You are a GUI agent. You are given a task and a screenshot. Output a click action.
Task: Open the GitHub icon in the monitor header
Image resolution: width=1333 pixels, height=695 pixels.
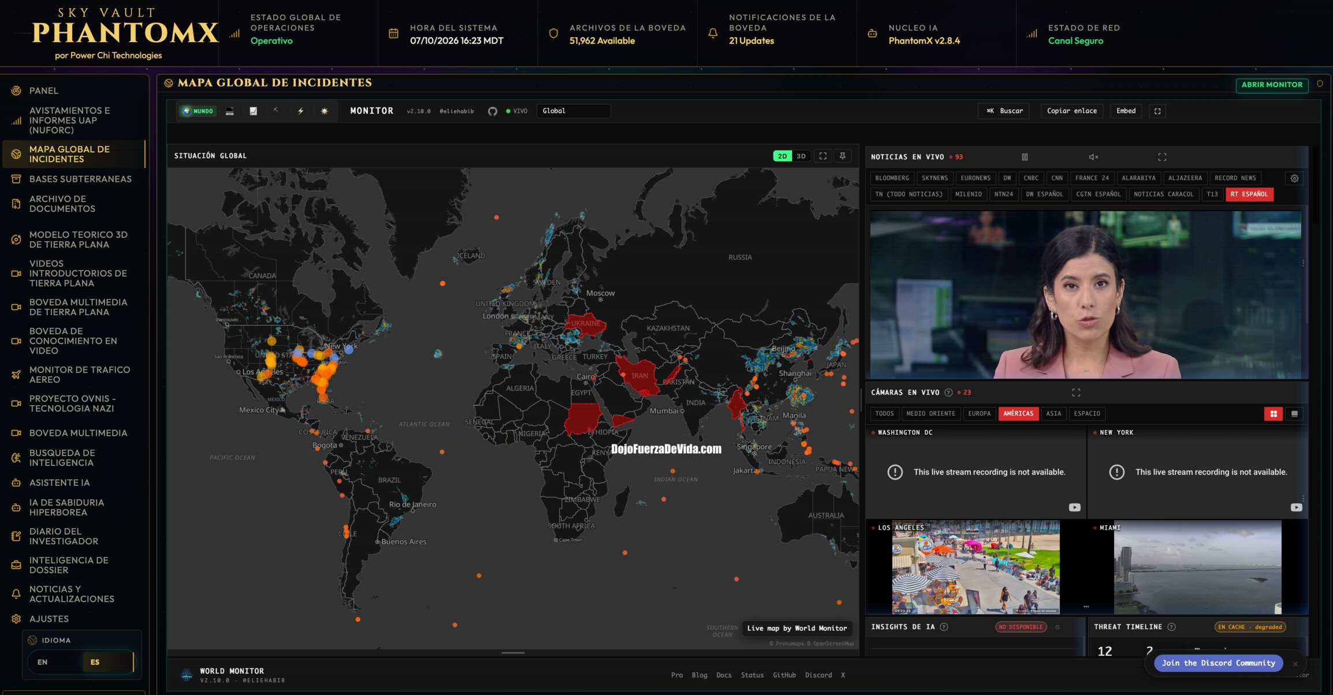pos(492,111)
